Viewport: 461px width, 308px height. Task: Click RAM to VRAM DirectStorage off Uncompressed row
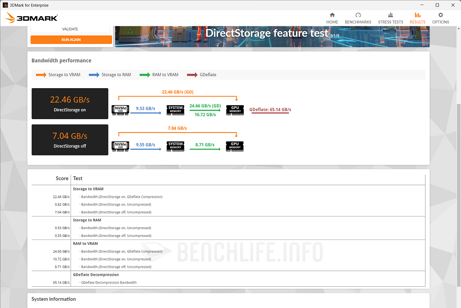pos(229,267)
